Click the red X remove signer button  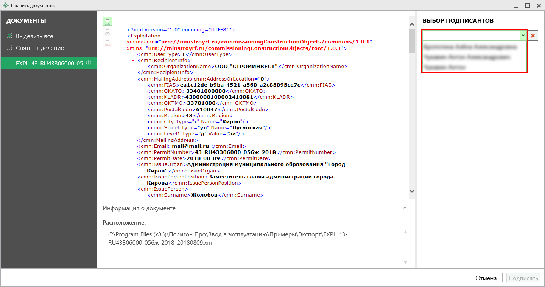[533, 36]
